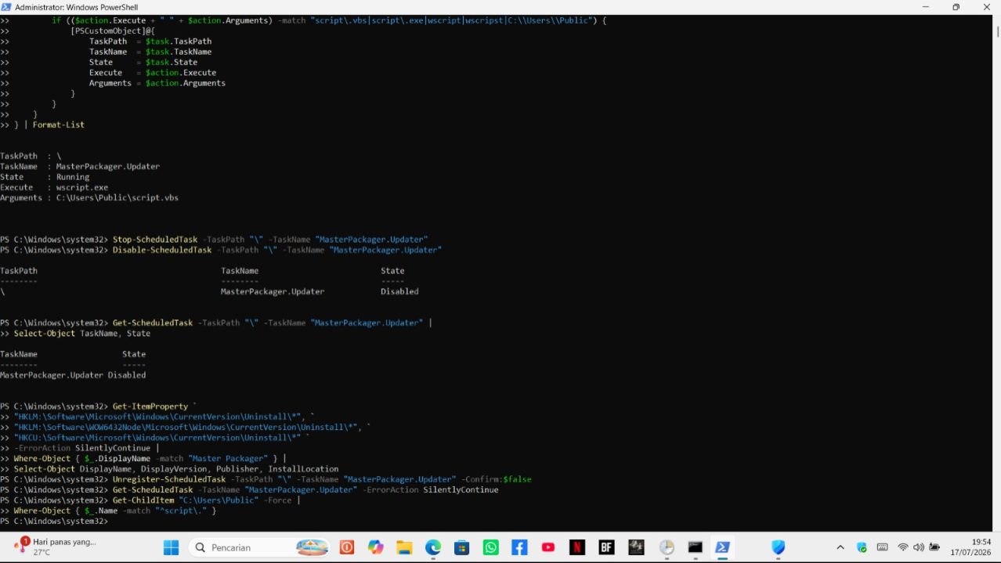Close the Administrator PowerShell window
Screen dimensions: 1001x563
pyautogui.click(x=985, y=7)
